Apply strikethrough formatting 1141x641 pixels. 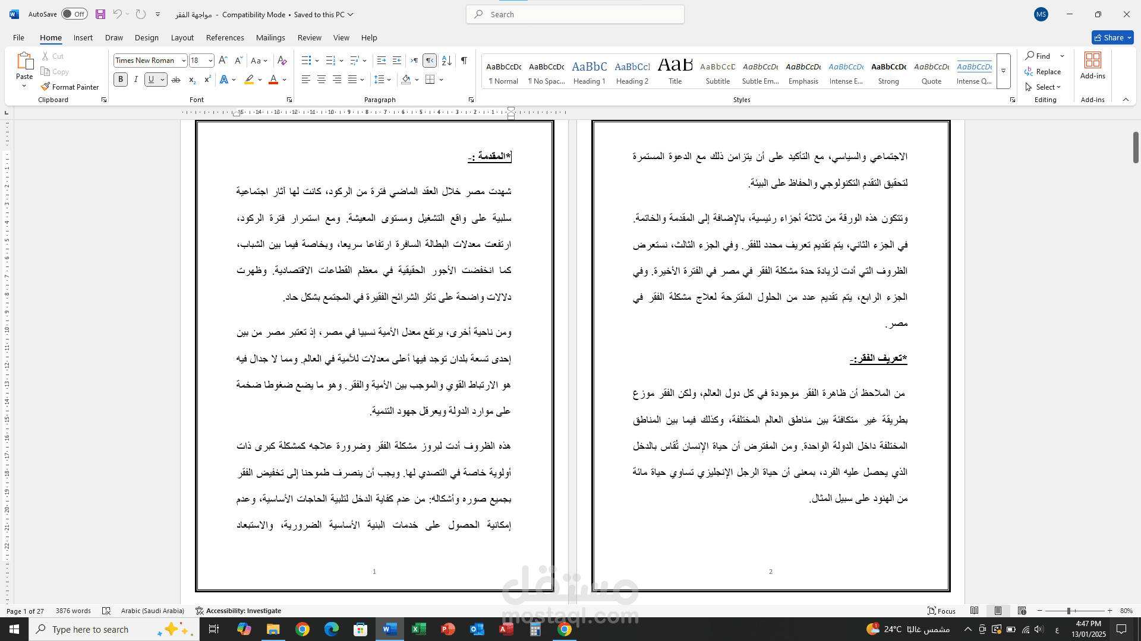click(x=176, y=80)
